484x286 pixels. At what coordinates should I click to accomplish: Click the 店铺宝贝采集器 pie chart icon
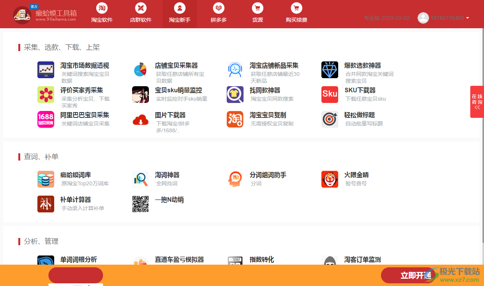[140, 70]
